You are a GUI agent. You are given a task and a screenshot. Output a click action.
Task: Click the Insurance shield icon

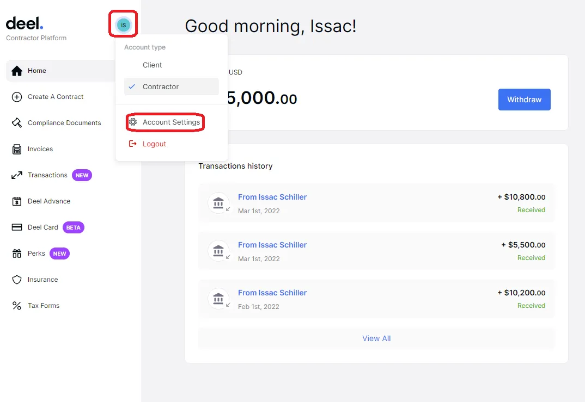tap(17, 280)
